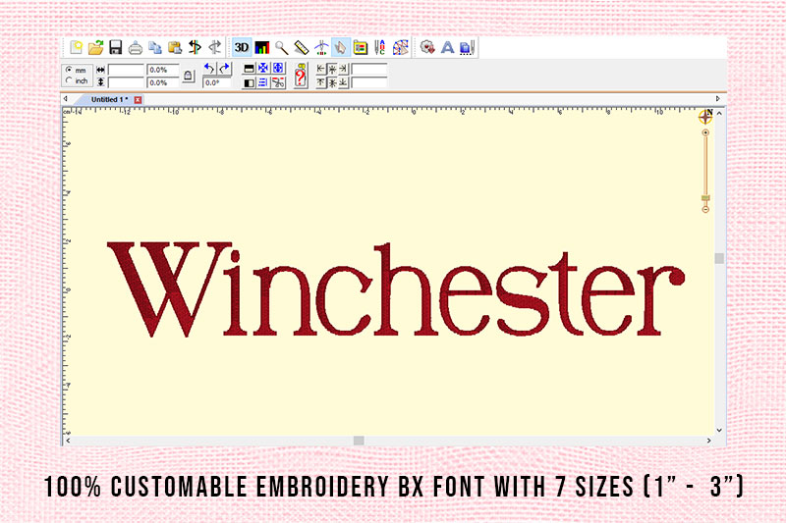Align objects to vertical center icon
The width and height of the screenshot is (786, 523).
coord(332,82)
